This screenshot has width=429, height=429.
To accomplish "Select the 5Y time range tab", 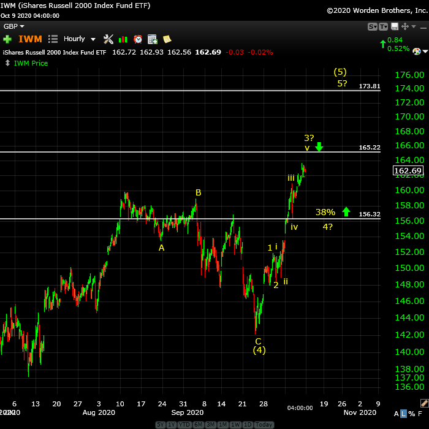I will click(161, 425).
